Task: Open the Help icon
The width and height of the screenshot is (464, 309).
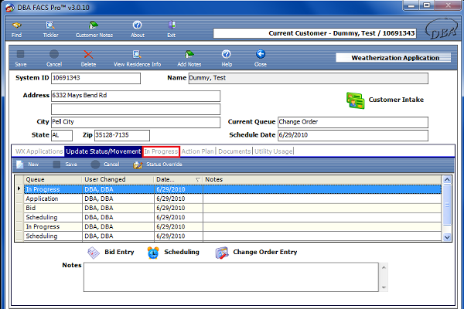Action: pyautogui.click(x=226, y=54)
